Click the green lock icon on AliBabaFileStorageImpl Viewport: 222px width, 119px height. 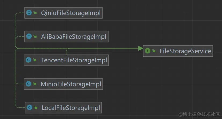point(35,36)
